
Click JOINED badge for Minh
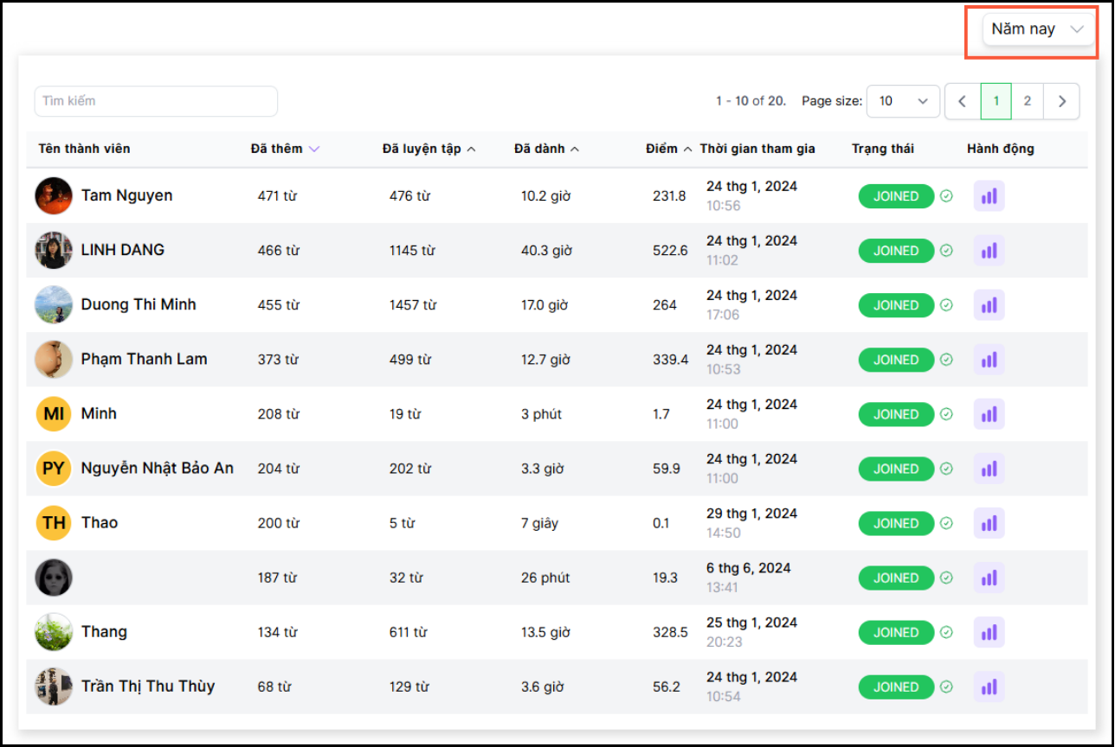(896, 414)
